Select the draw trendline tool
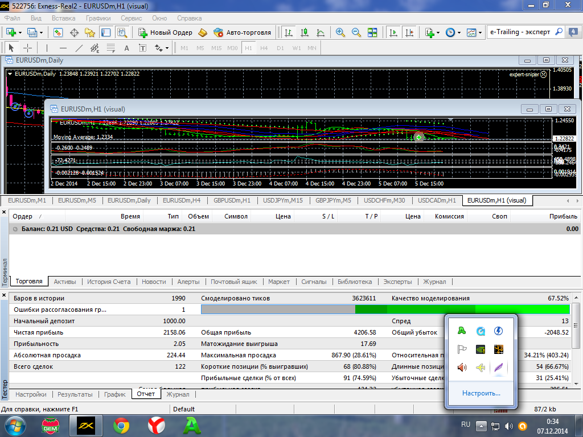Image resolution: width=583 pixels, height=437 pixels. [x=79, y=48]
